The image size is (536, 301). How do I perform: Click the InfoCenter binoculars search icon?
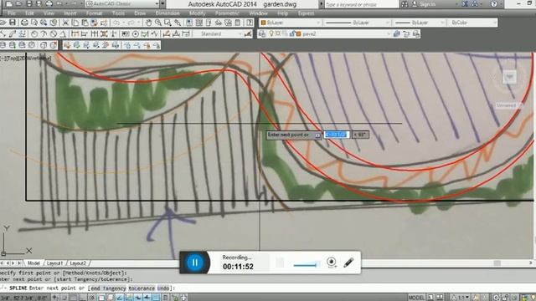[x=405, y=4]
